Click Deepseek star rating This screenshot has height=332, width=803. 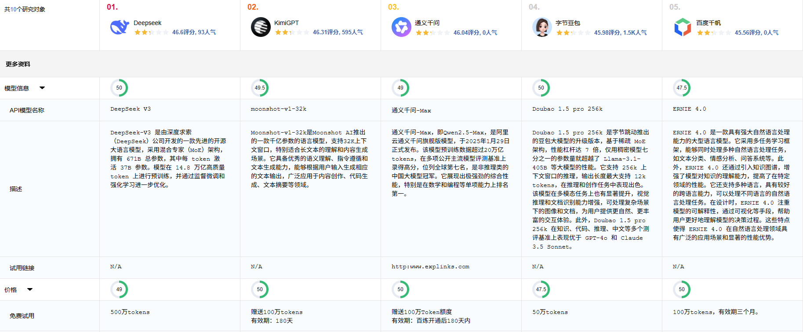(151, 32)
